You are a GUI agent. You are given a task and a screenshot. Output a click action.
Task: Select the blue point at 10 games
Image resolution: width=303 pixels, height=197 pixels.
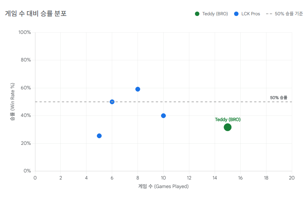click(163, 116)
